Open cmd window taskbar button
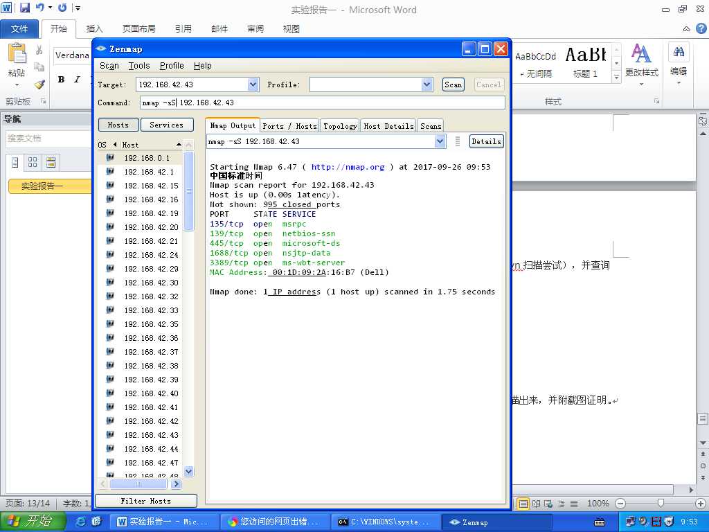This screenshot has width=709, height=532. [x=386, y=522]
